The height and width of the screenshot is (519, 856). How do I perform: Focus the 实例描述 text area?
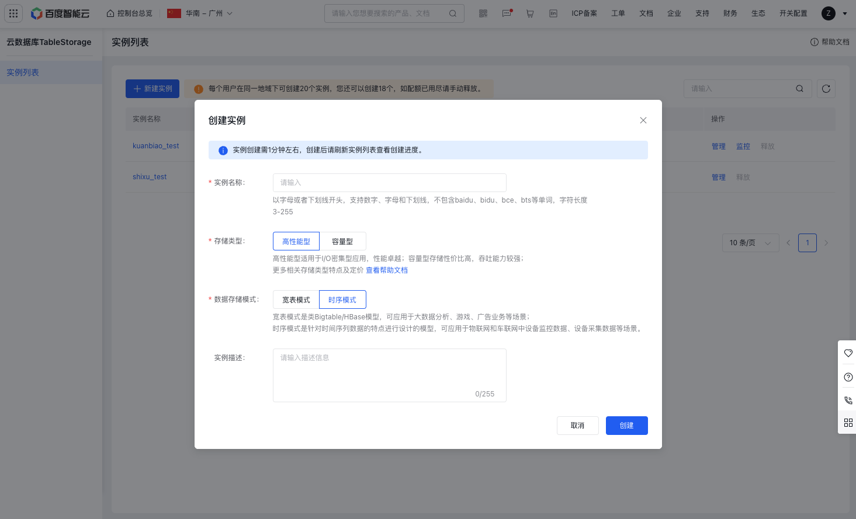(390, 375)
